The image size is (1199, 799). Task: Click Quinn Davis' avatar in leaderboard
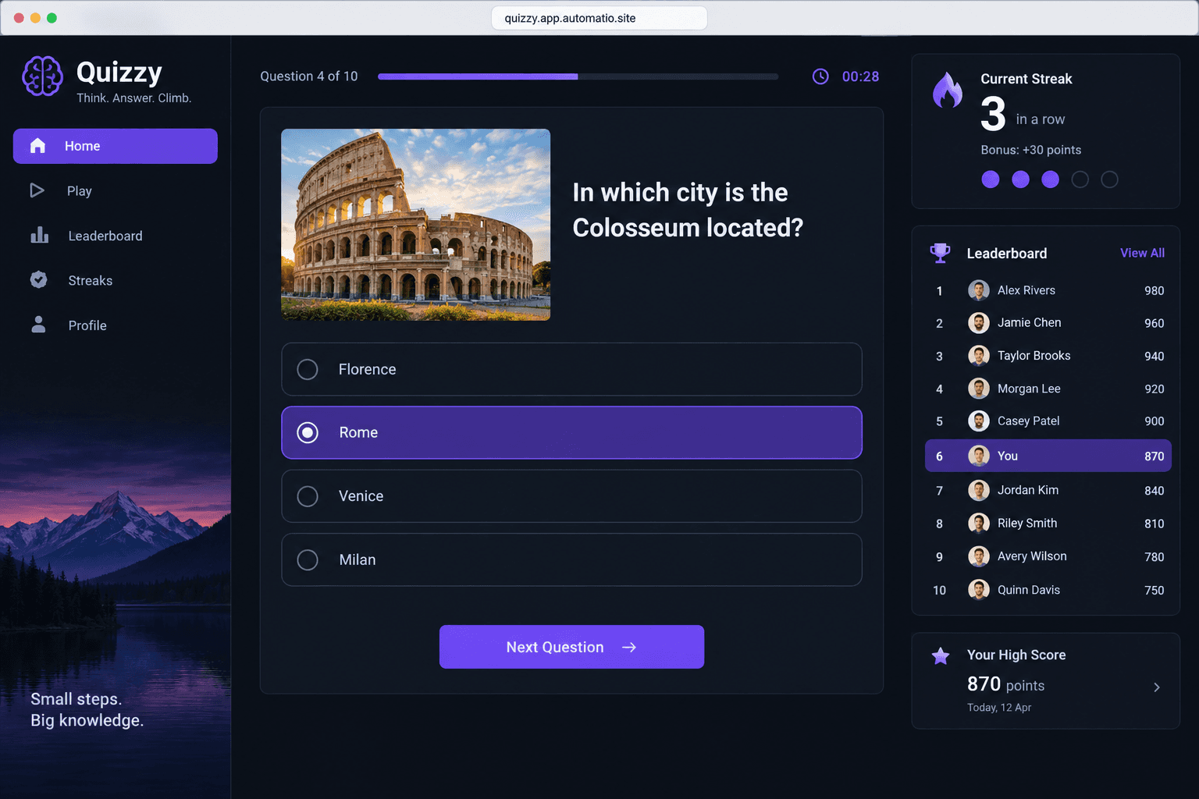pyautogui.click(x=979, y=590)
